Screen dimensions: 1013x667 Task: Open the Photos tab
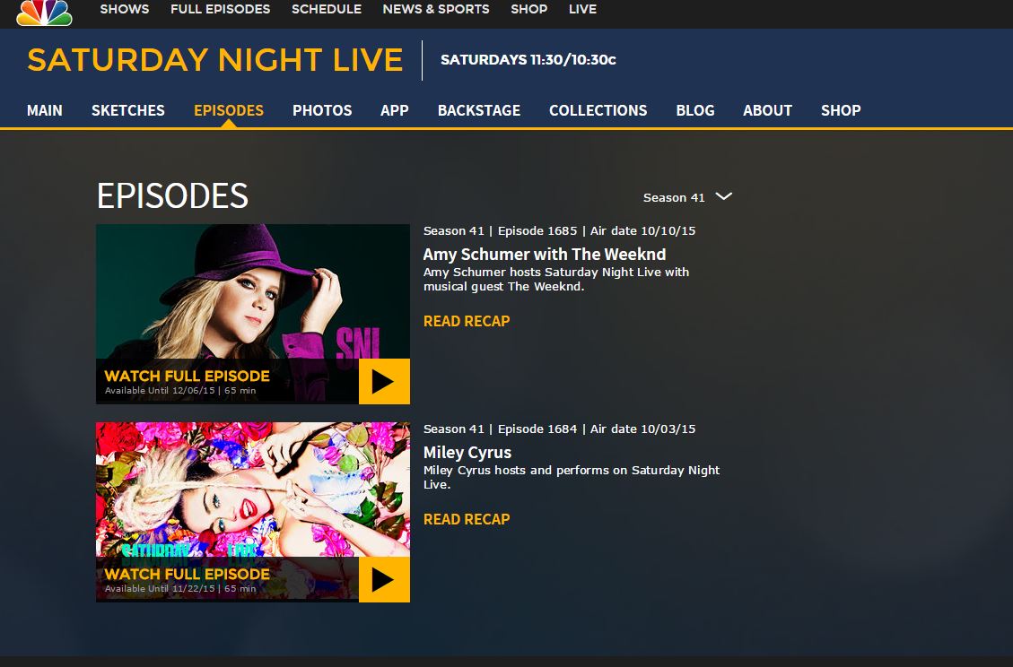point(322,110)
